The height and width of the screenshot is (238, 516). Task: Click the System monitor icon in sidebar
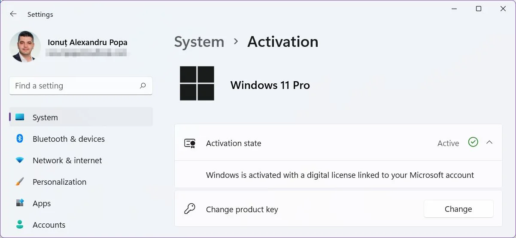(20, 117)
